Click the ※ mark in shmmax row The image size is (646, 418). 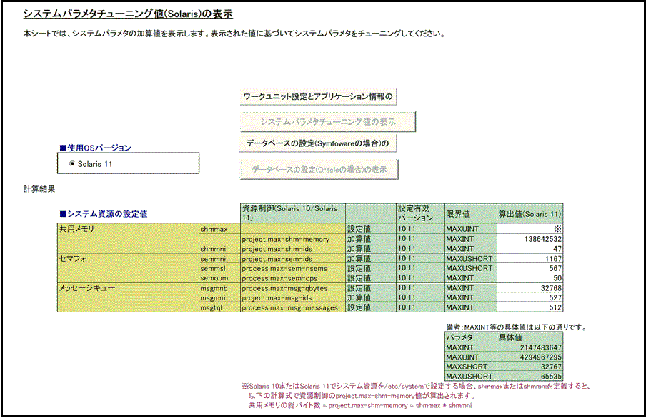pyautogui.click(x=557, y=229)
